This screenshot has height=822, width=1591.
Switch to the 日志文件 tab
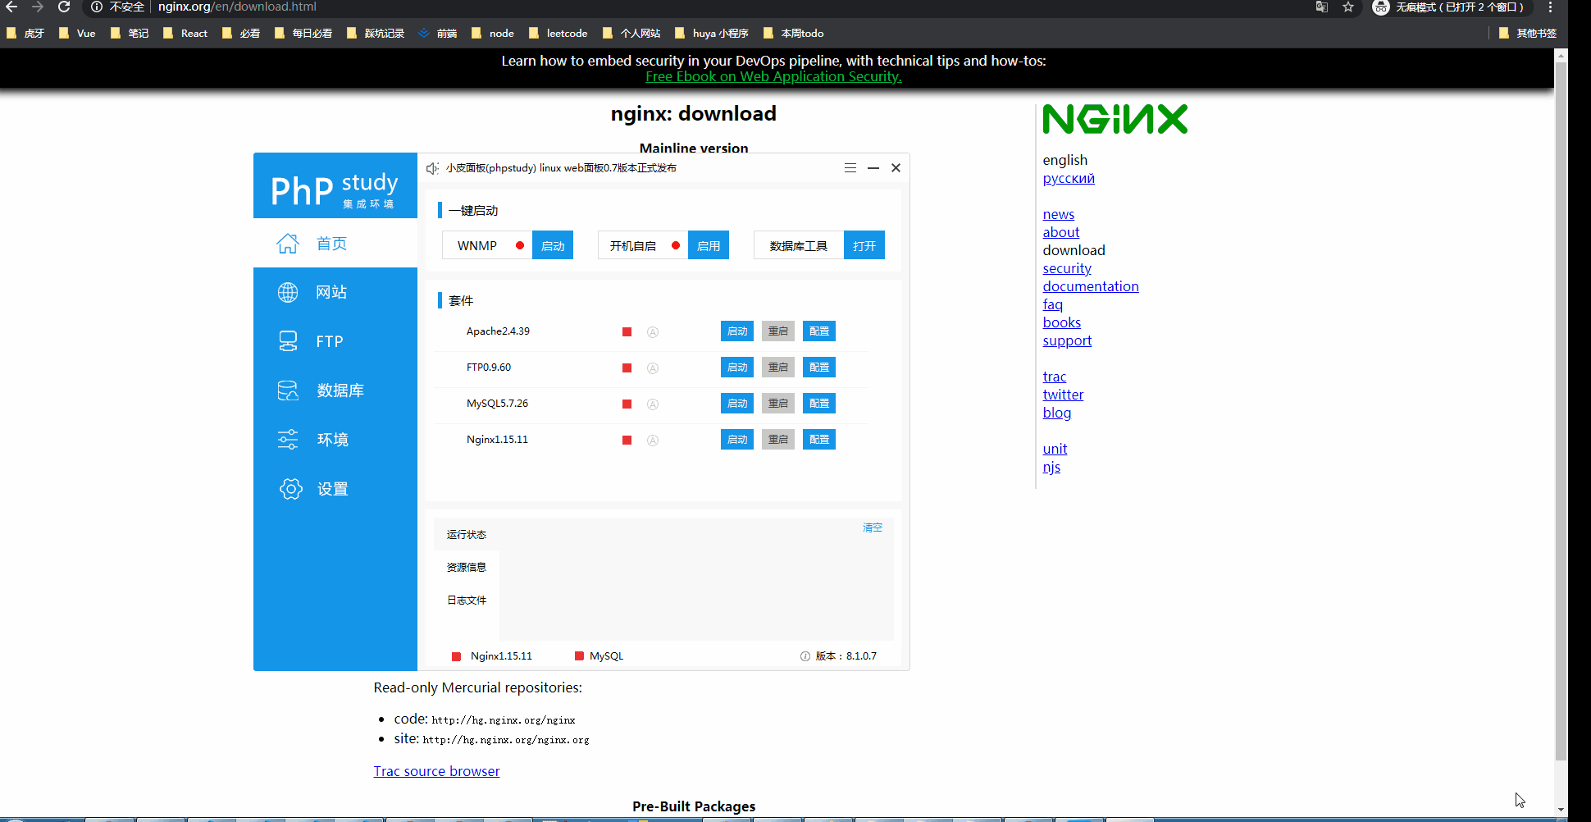coord(466,600)
